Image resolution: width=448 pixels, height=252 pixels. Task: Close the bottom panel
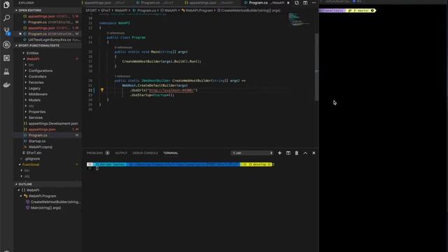[x=314, y=153]
